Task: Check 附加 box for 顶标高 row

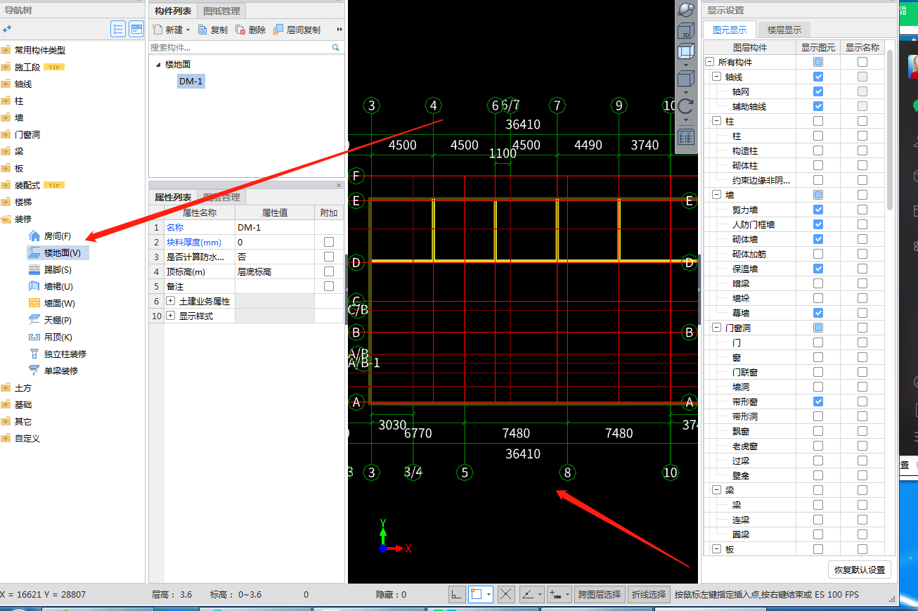Action: [x=328, y=272]
